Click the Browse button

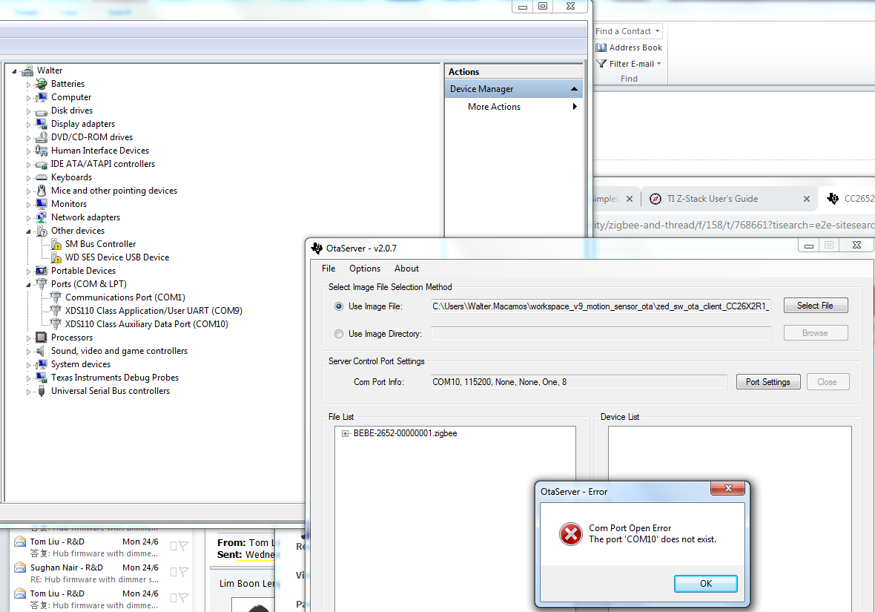tap(815, 333)
